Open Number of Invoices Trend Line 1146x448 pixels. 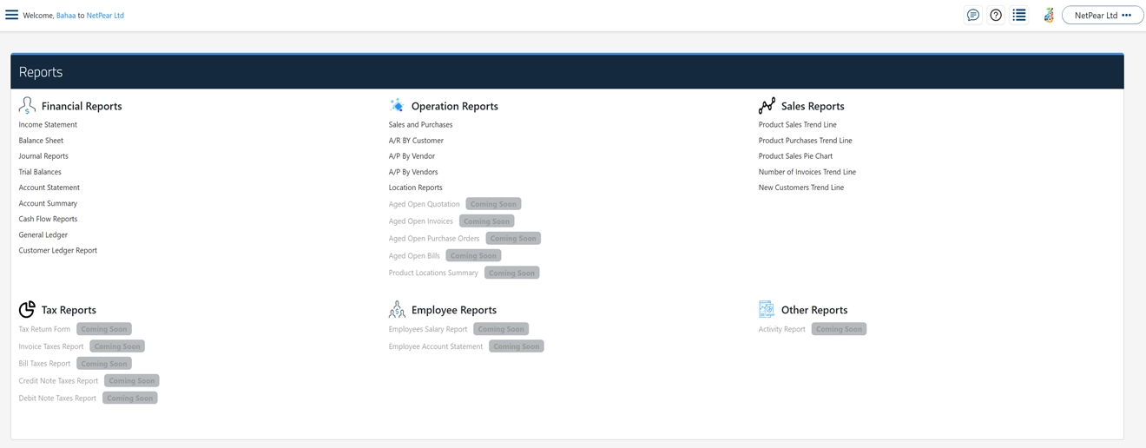click(807, 172)
